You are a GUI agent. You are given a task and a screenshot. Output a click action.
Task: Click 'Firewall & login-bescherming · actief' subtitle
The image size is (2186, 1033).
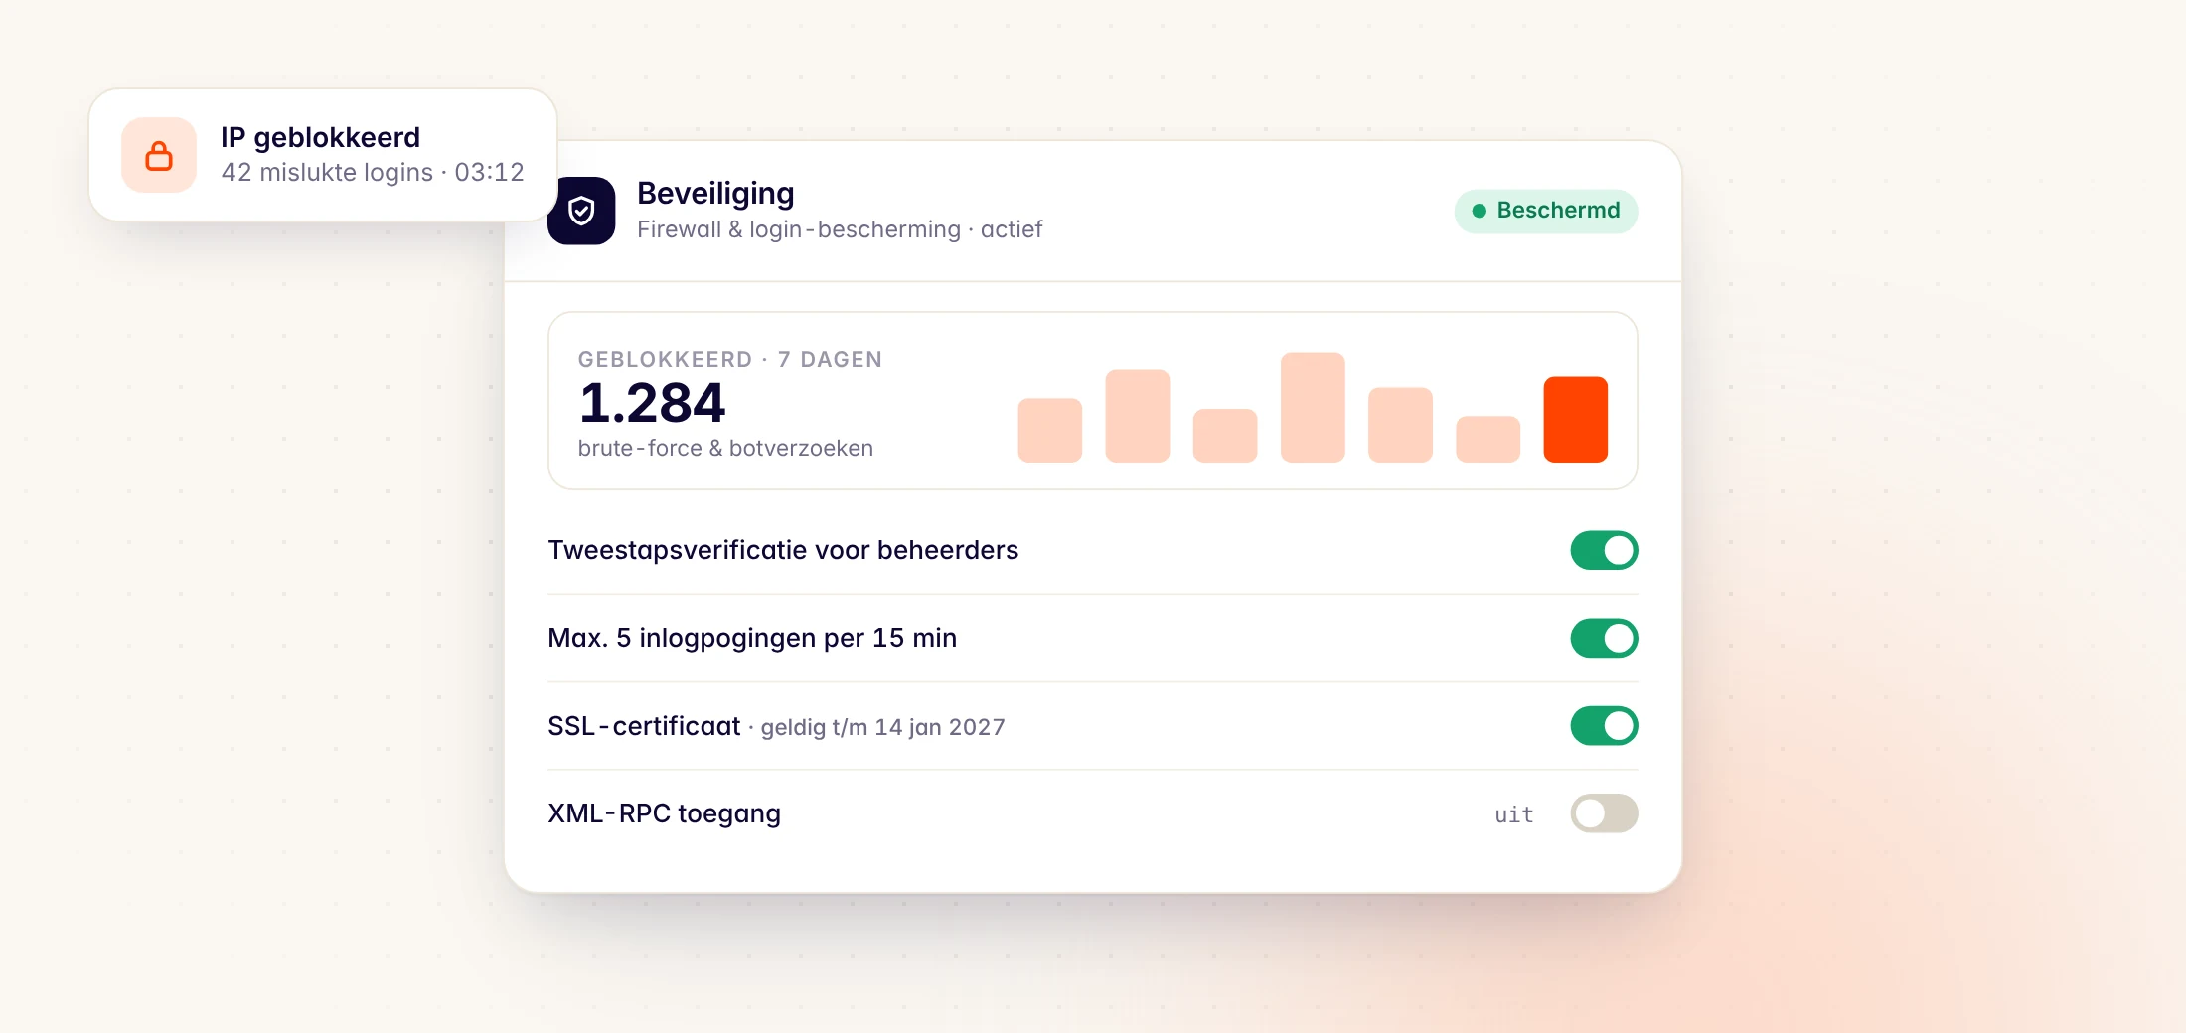pos(840,229)
